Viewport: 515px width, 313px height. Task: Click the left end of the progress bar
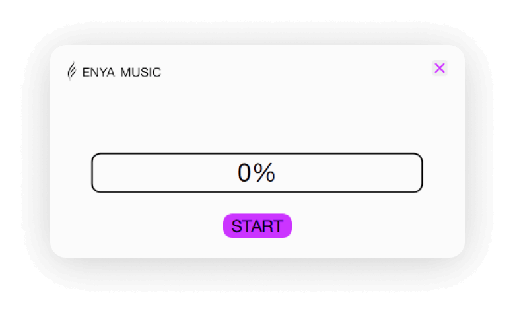[98, 173]
